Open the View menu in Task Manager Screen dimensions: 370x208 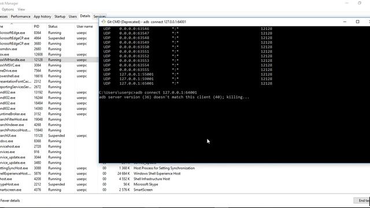pyautogui.click(x=21, y=9)
